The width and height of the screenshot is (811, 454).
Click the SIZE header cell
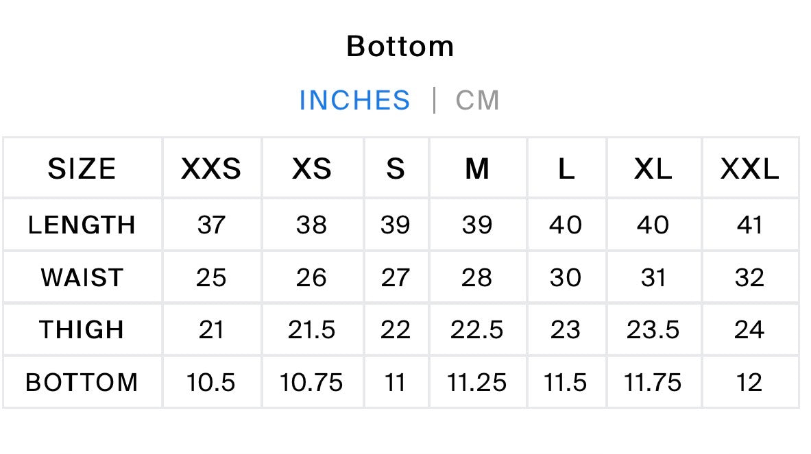[82, 168]
